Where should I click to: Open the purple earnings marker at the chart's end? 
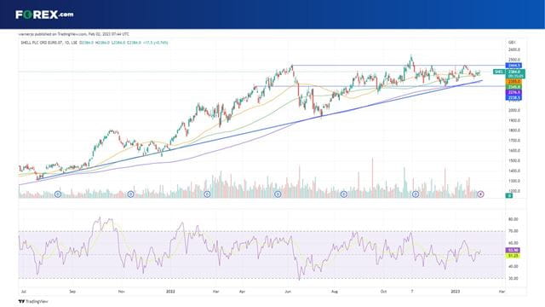(480, 194)
